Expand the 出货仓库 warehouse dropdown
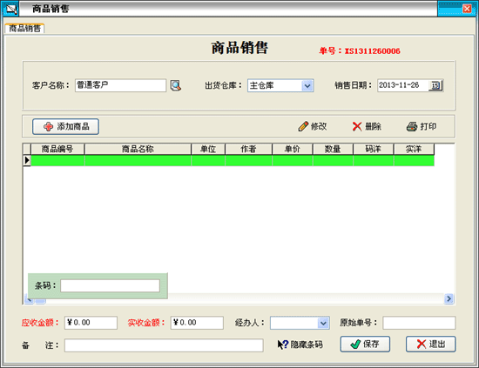The width and height of the screenshot is (479, 368). coord(307,86)
